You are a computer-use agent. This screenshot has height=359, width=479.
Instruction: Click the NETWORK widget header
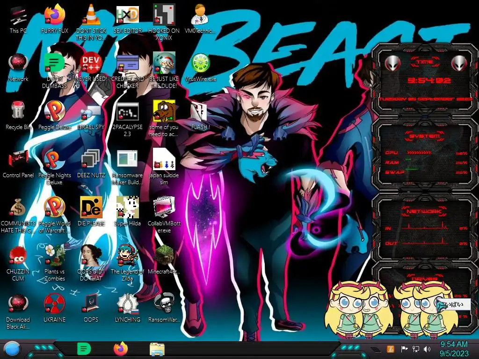tap(425, 211)
